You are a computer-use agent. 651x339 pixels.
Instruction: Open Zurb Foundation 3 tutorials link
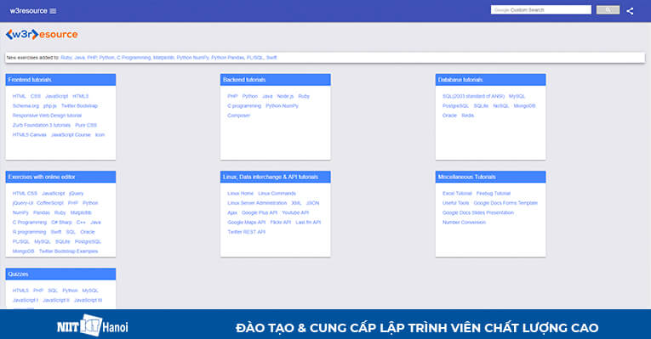coord(42,125)
